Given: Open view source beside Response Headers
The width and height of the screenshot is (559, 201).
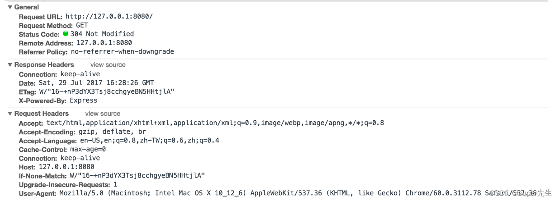Looking at the screenshot, I should (108, 65).
